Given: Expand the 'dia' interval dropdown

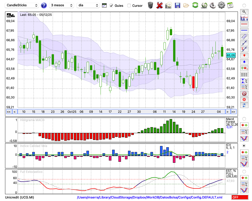Looking at the screenshot, I should 88,5.
